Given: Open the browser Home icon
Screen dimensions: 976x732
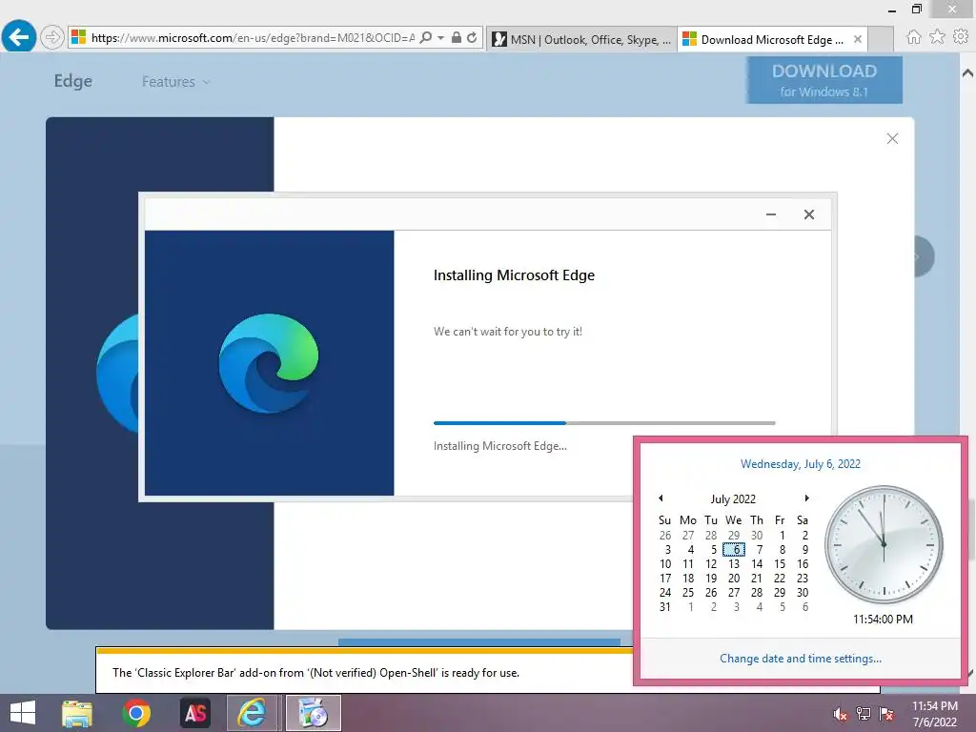Looking at the screenshot, I should (914, 37).
